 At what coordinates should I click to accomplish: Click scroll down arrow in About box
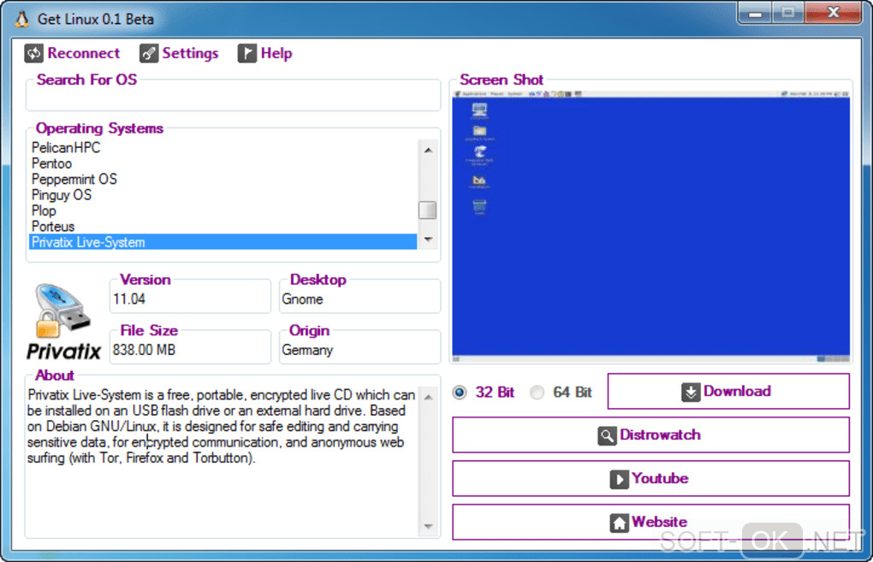428,526
